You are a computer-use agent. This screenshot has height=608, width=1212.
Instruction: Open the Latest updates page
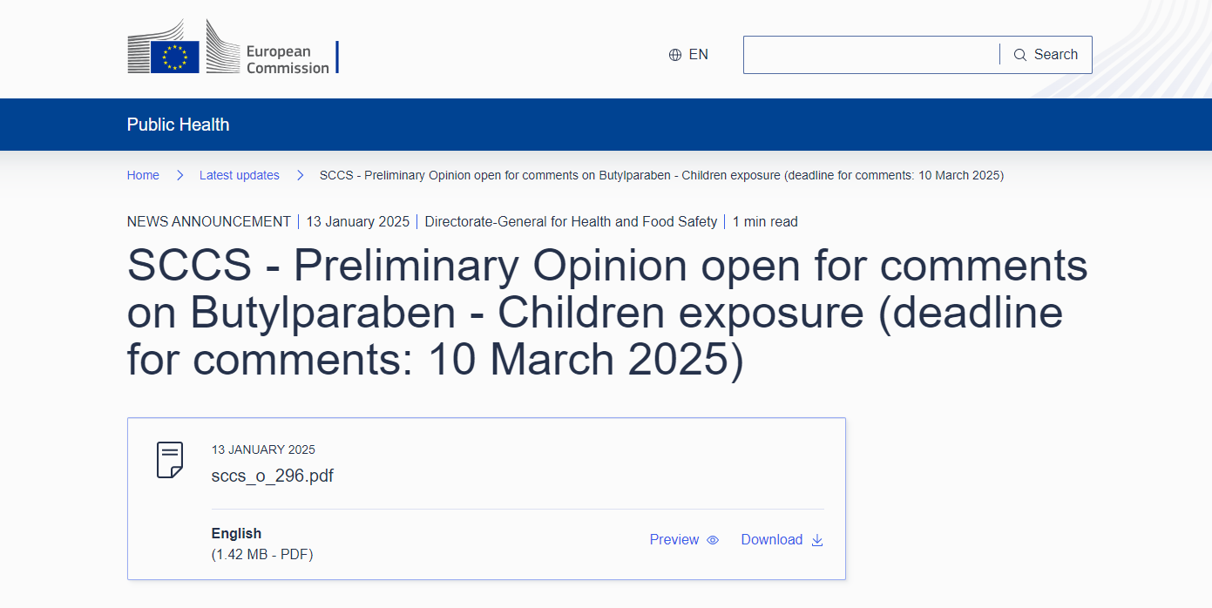[x=240, y=175]
